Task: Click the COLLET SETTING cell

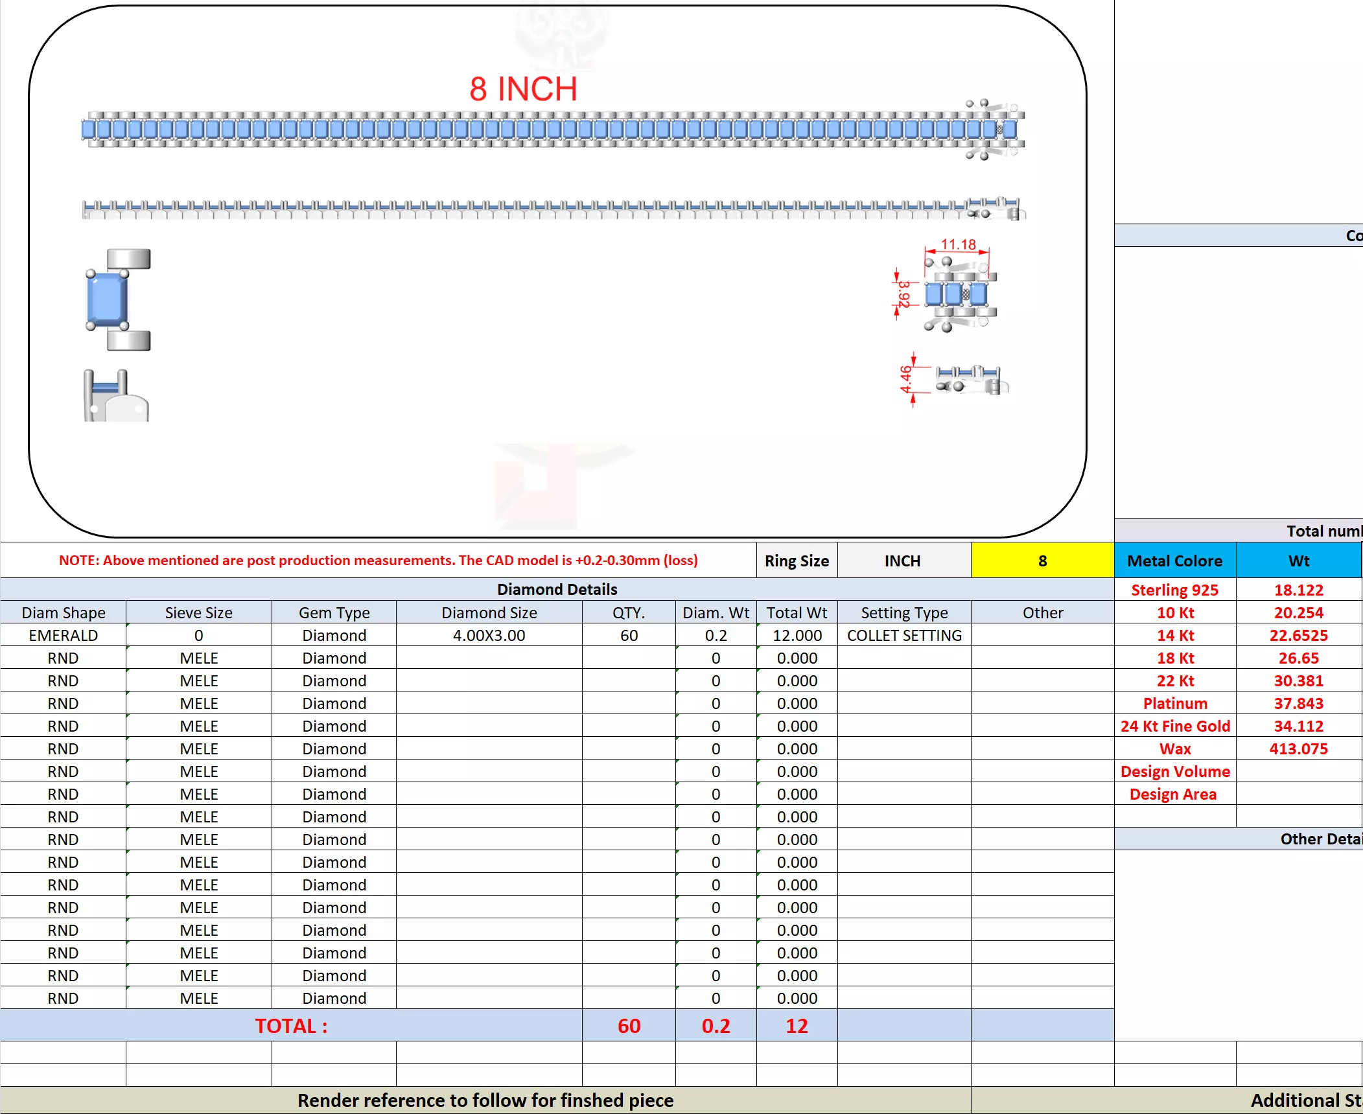Action: 904,635
